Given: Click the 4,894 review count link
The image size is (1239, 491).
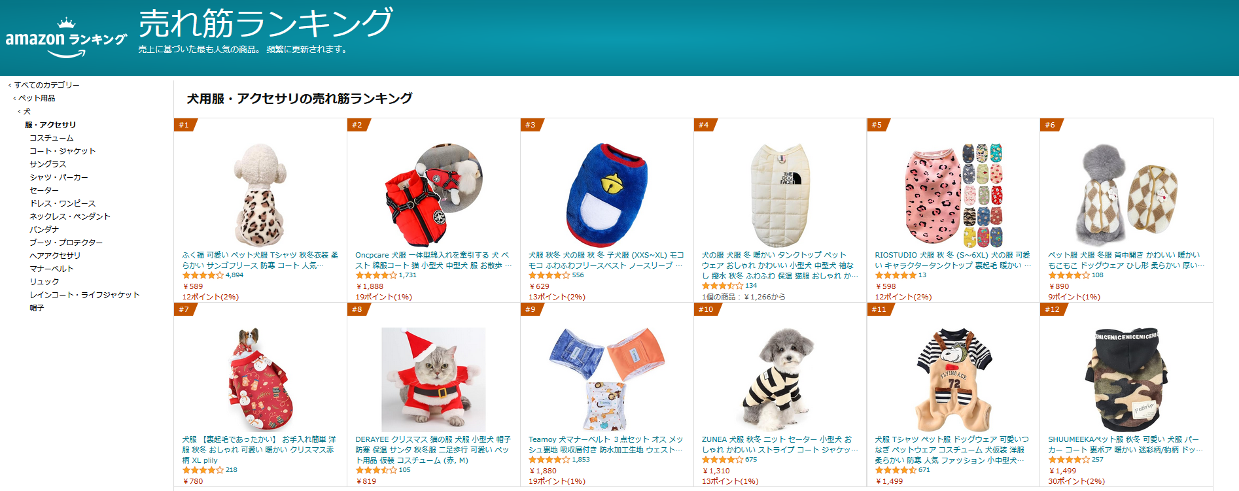Looking at the screenshot, I should coord(234,275).
